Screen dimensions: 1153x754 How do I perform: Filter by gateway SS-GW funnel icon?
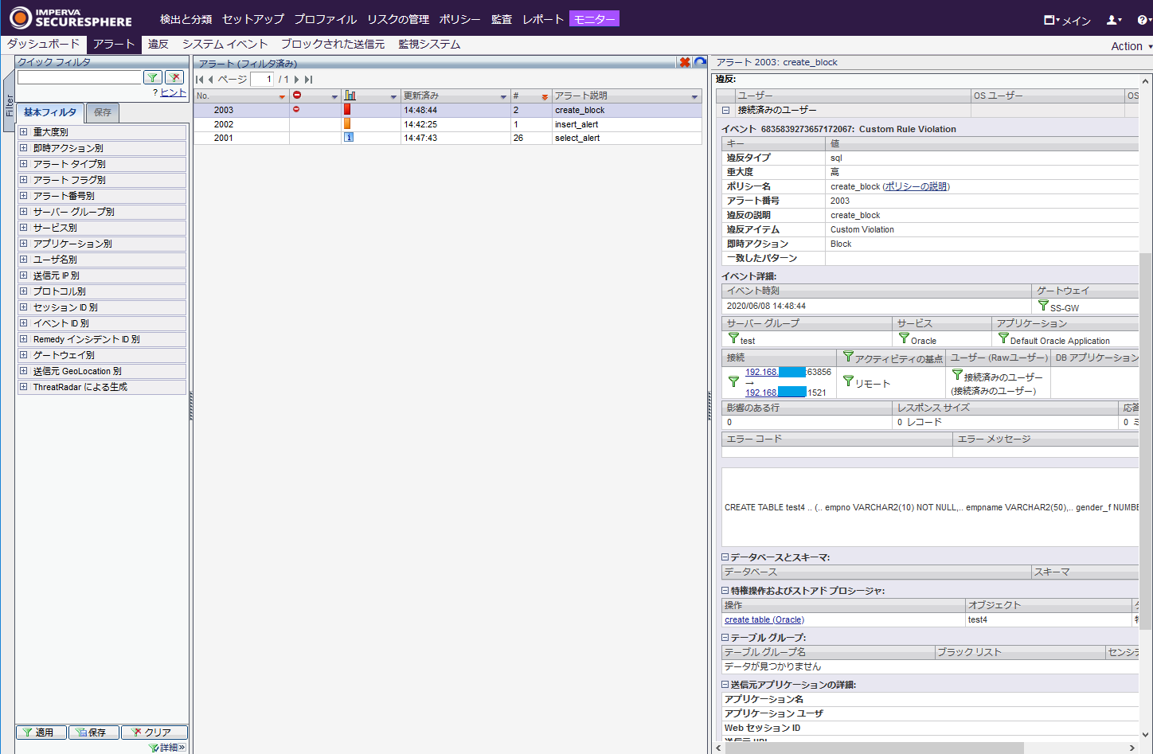coord(1043,305)
